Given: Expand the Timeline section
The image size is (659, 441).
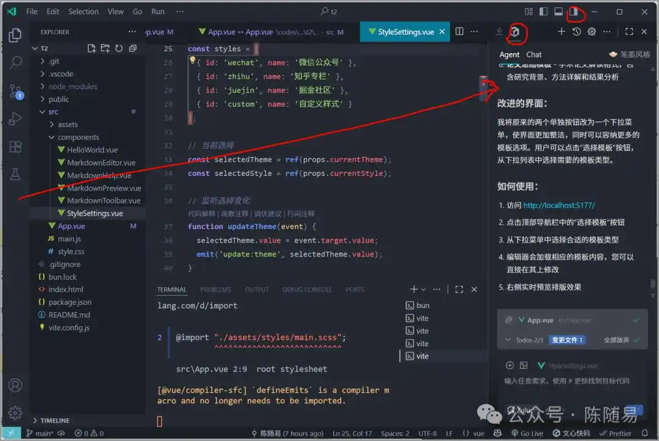Looking at the screenshot, I should pos(54,420).
